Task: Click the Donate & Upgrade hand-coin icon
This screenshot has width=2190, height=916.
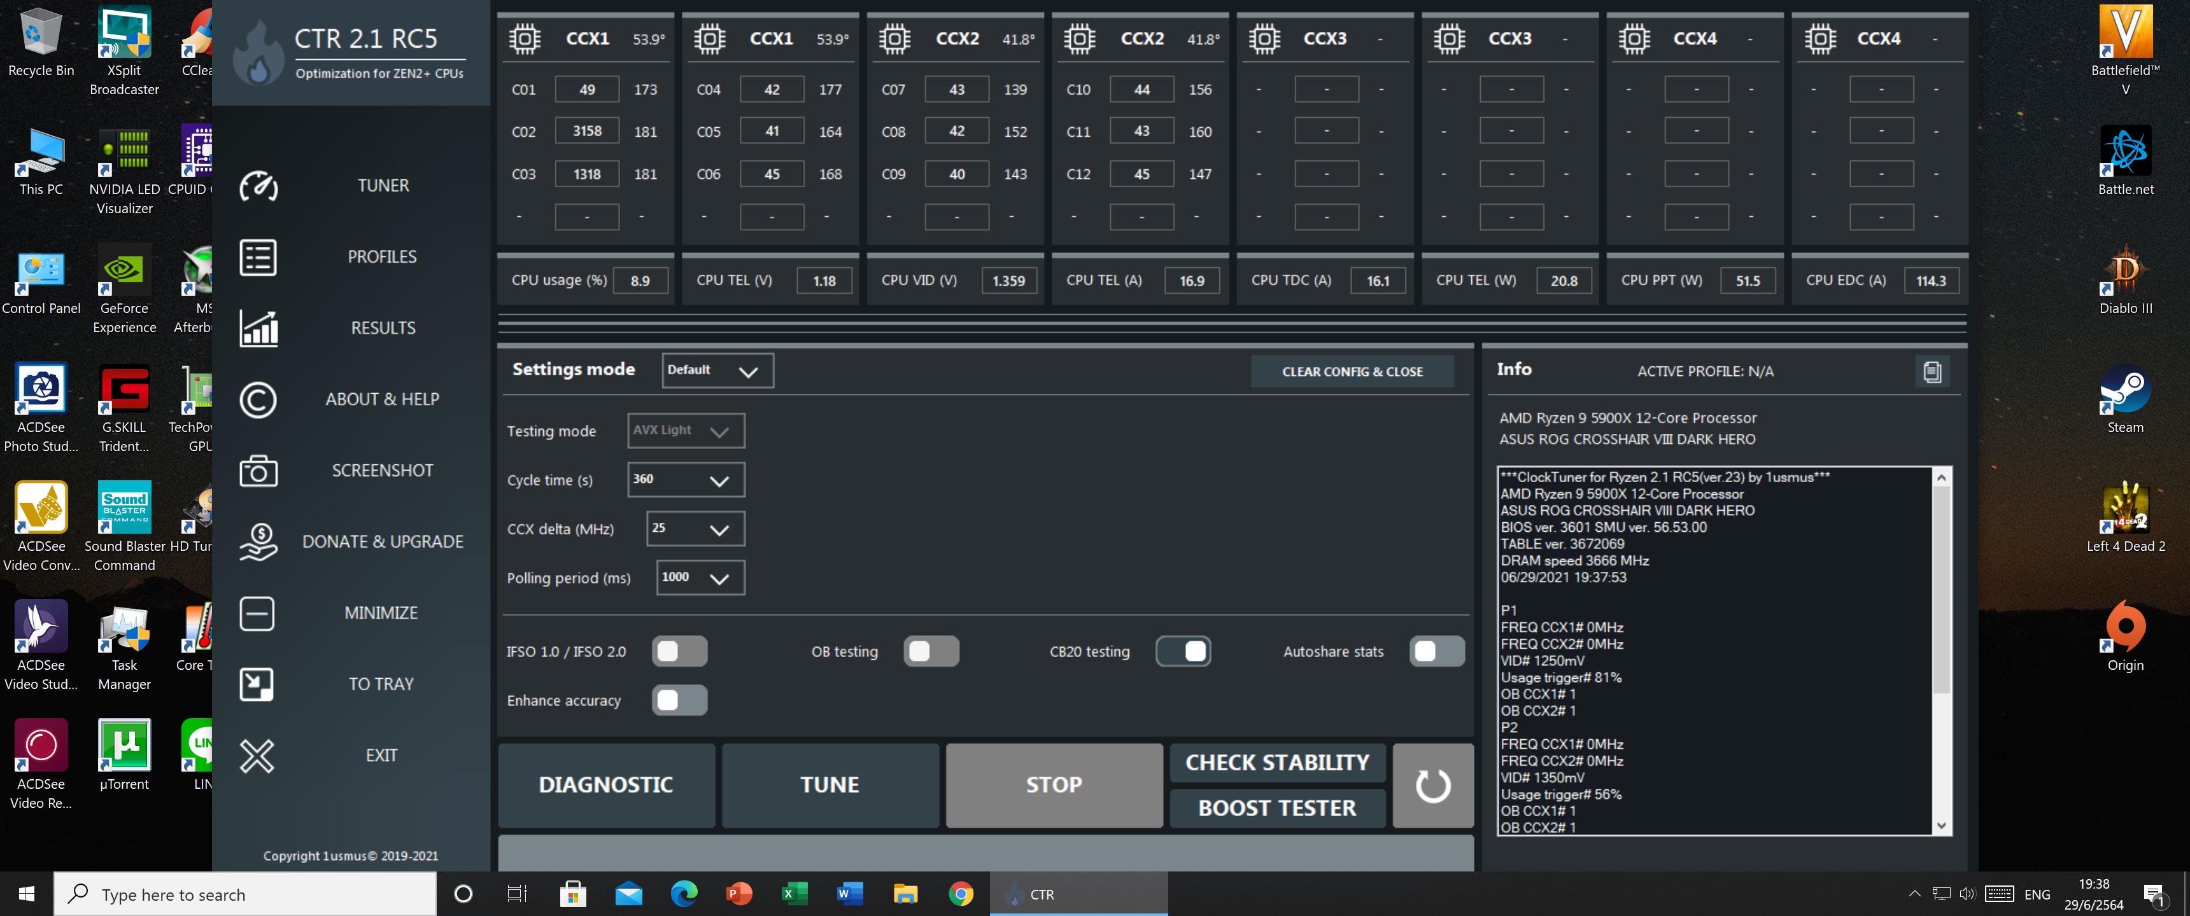Action: [x=258, y=541]
